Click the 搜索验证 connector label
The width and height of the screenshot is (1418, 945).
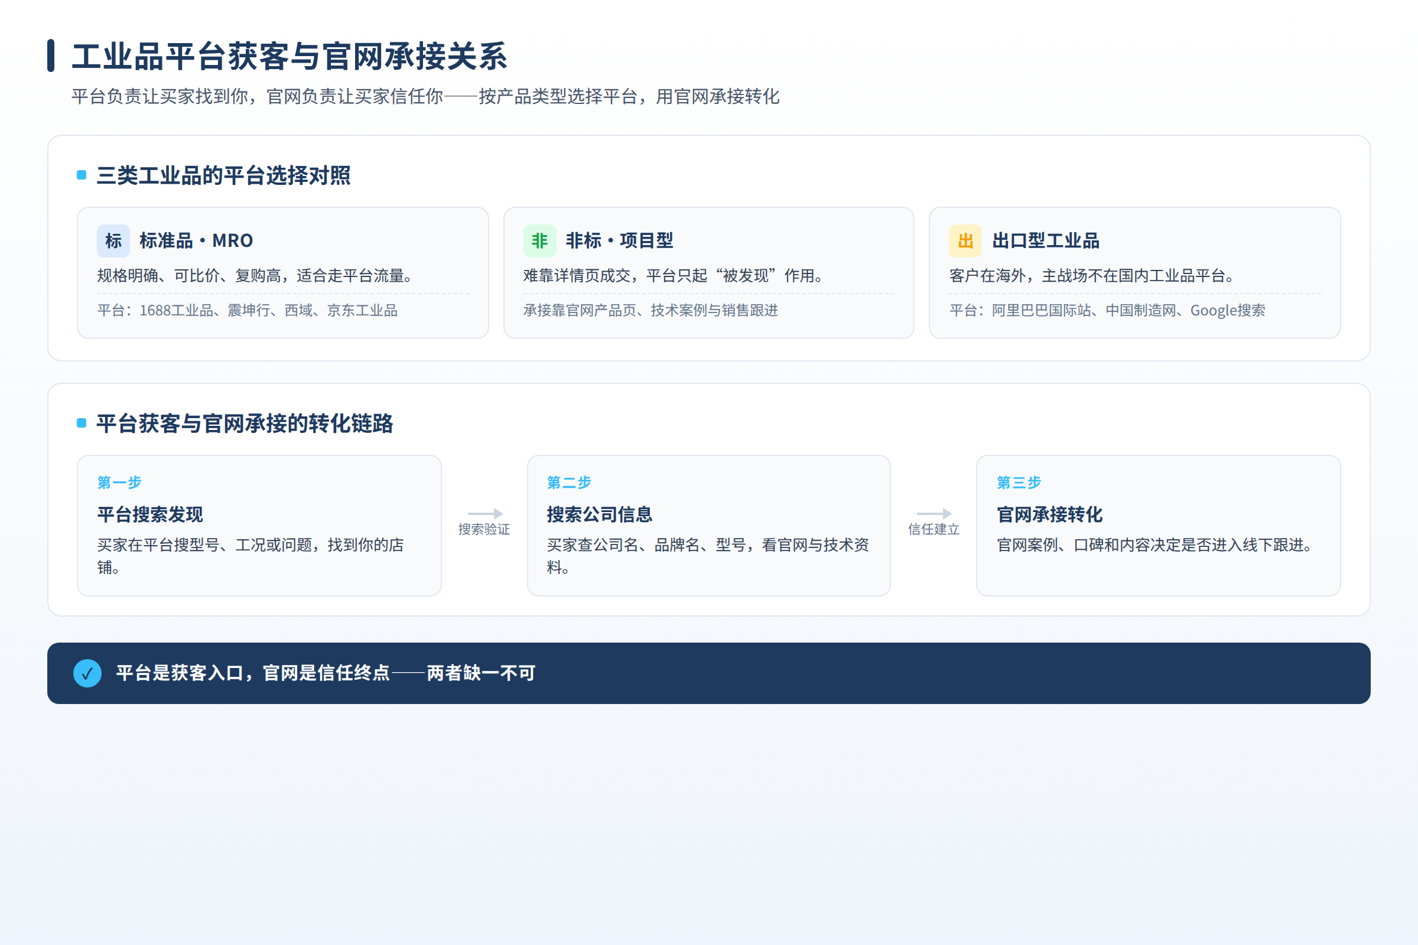(484, 529)
